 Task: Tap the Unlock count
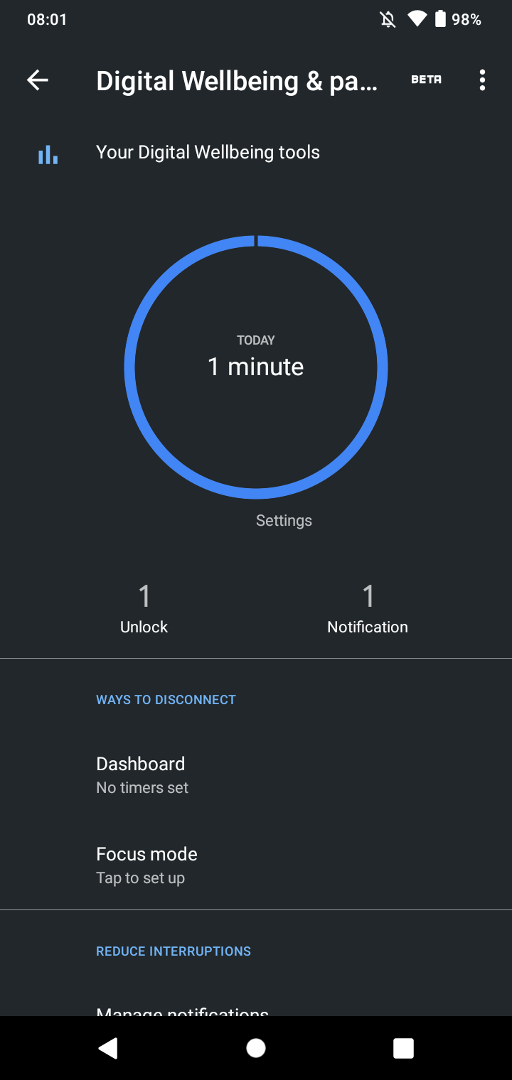[x=144, y=607]
